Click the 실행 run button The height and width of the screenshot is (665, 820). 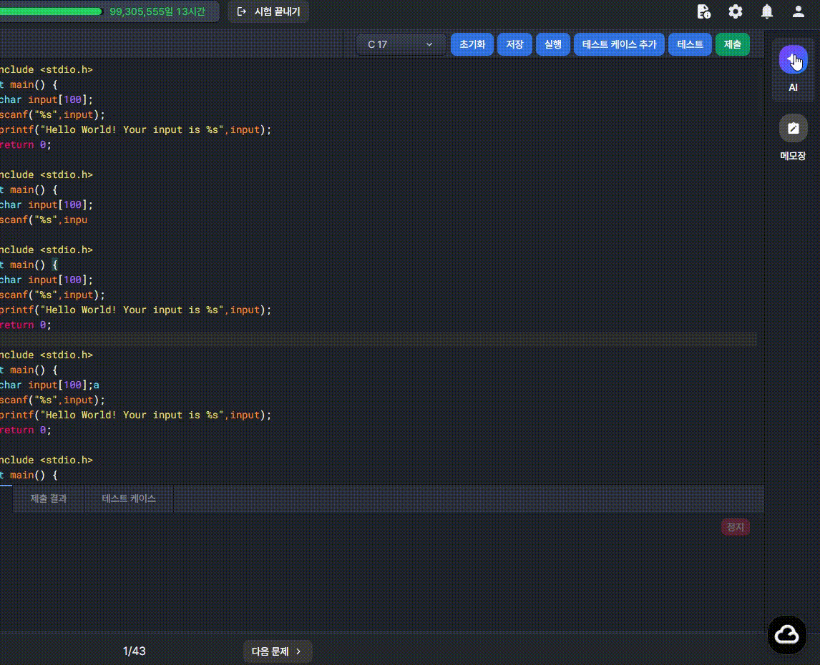click(x=553, y=44)
